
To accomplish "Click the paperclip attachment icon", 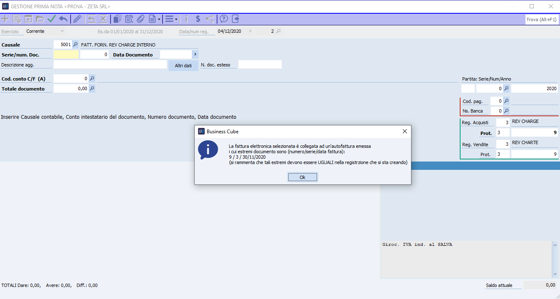I will (141, 19).
